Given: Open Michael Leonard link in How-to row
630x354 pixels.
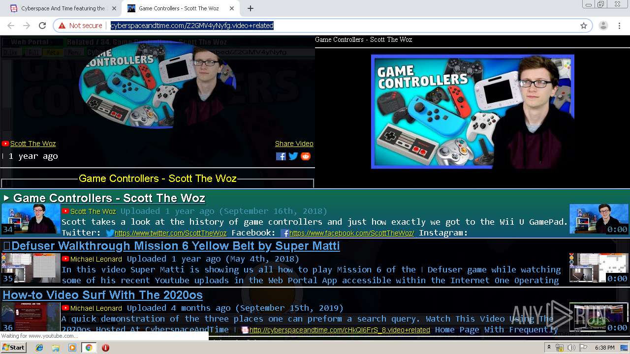Looking at the screenshot, I should tap(96, 308).
